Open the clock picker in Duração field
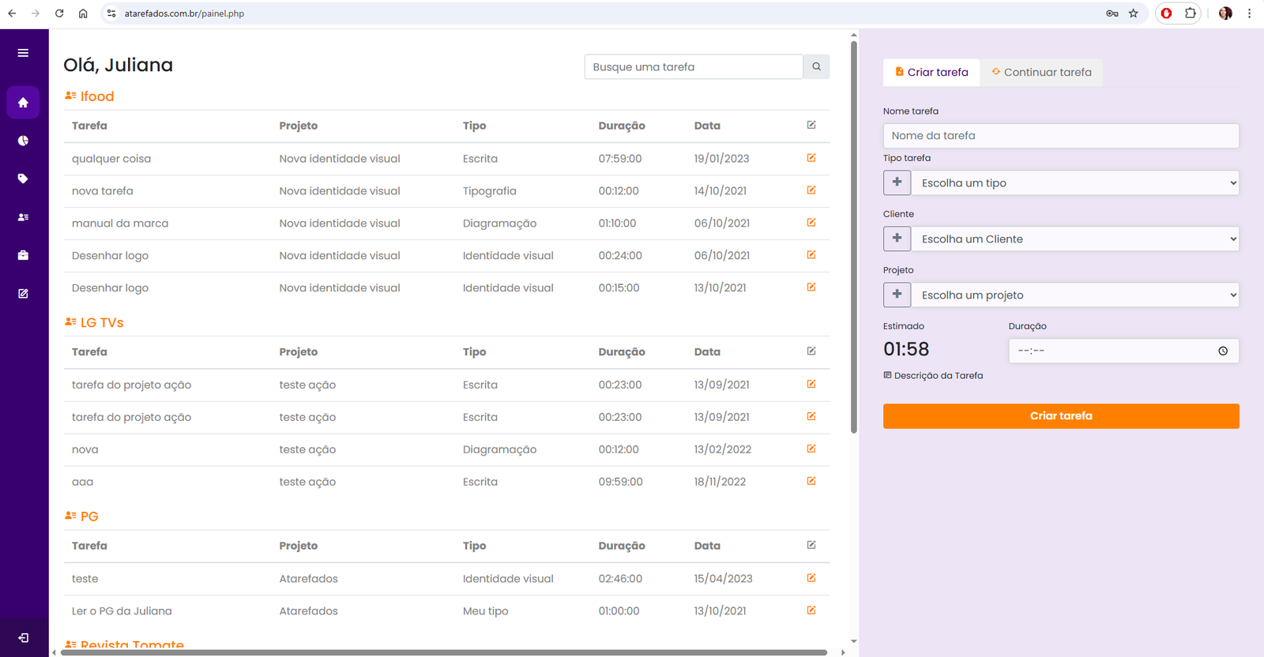The image size is (1264, 657). [1222, 351]
